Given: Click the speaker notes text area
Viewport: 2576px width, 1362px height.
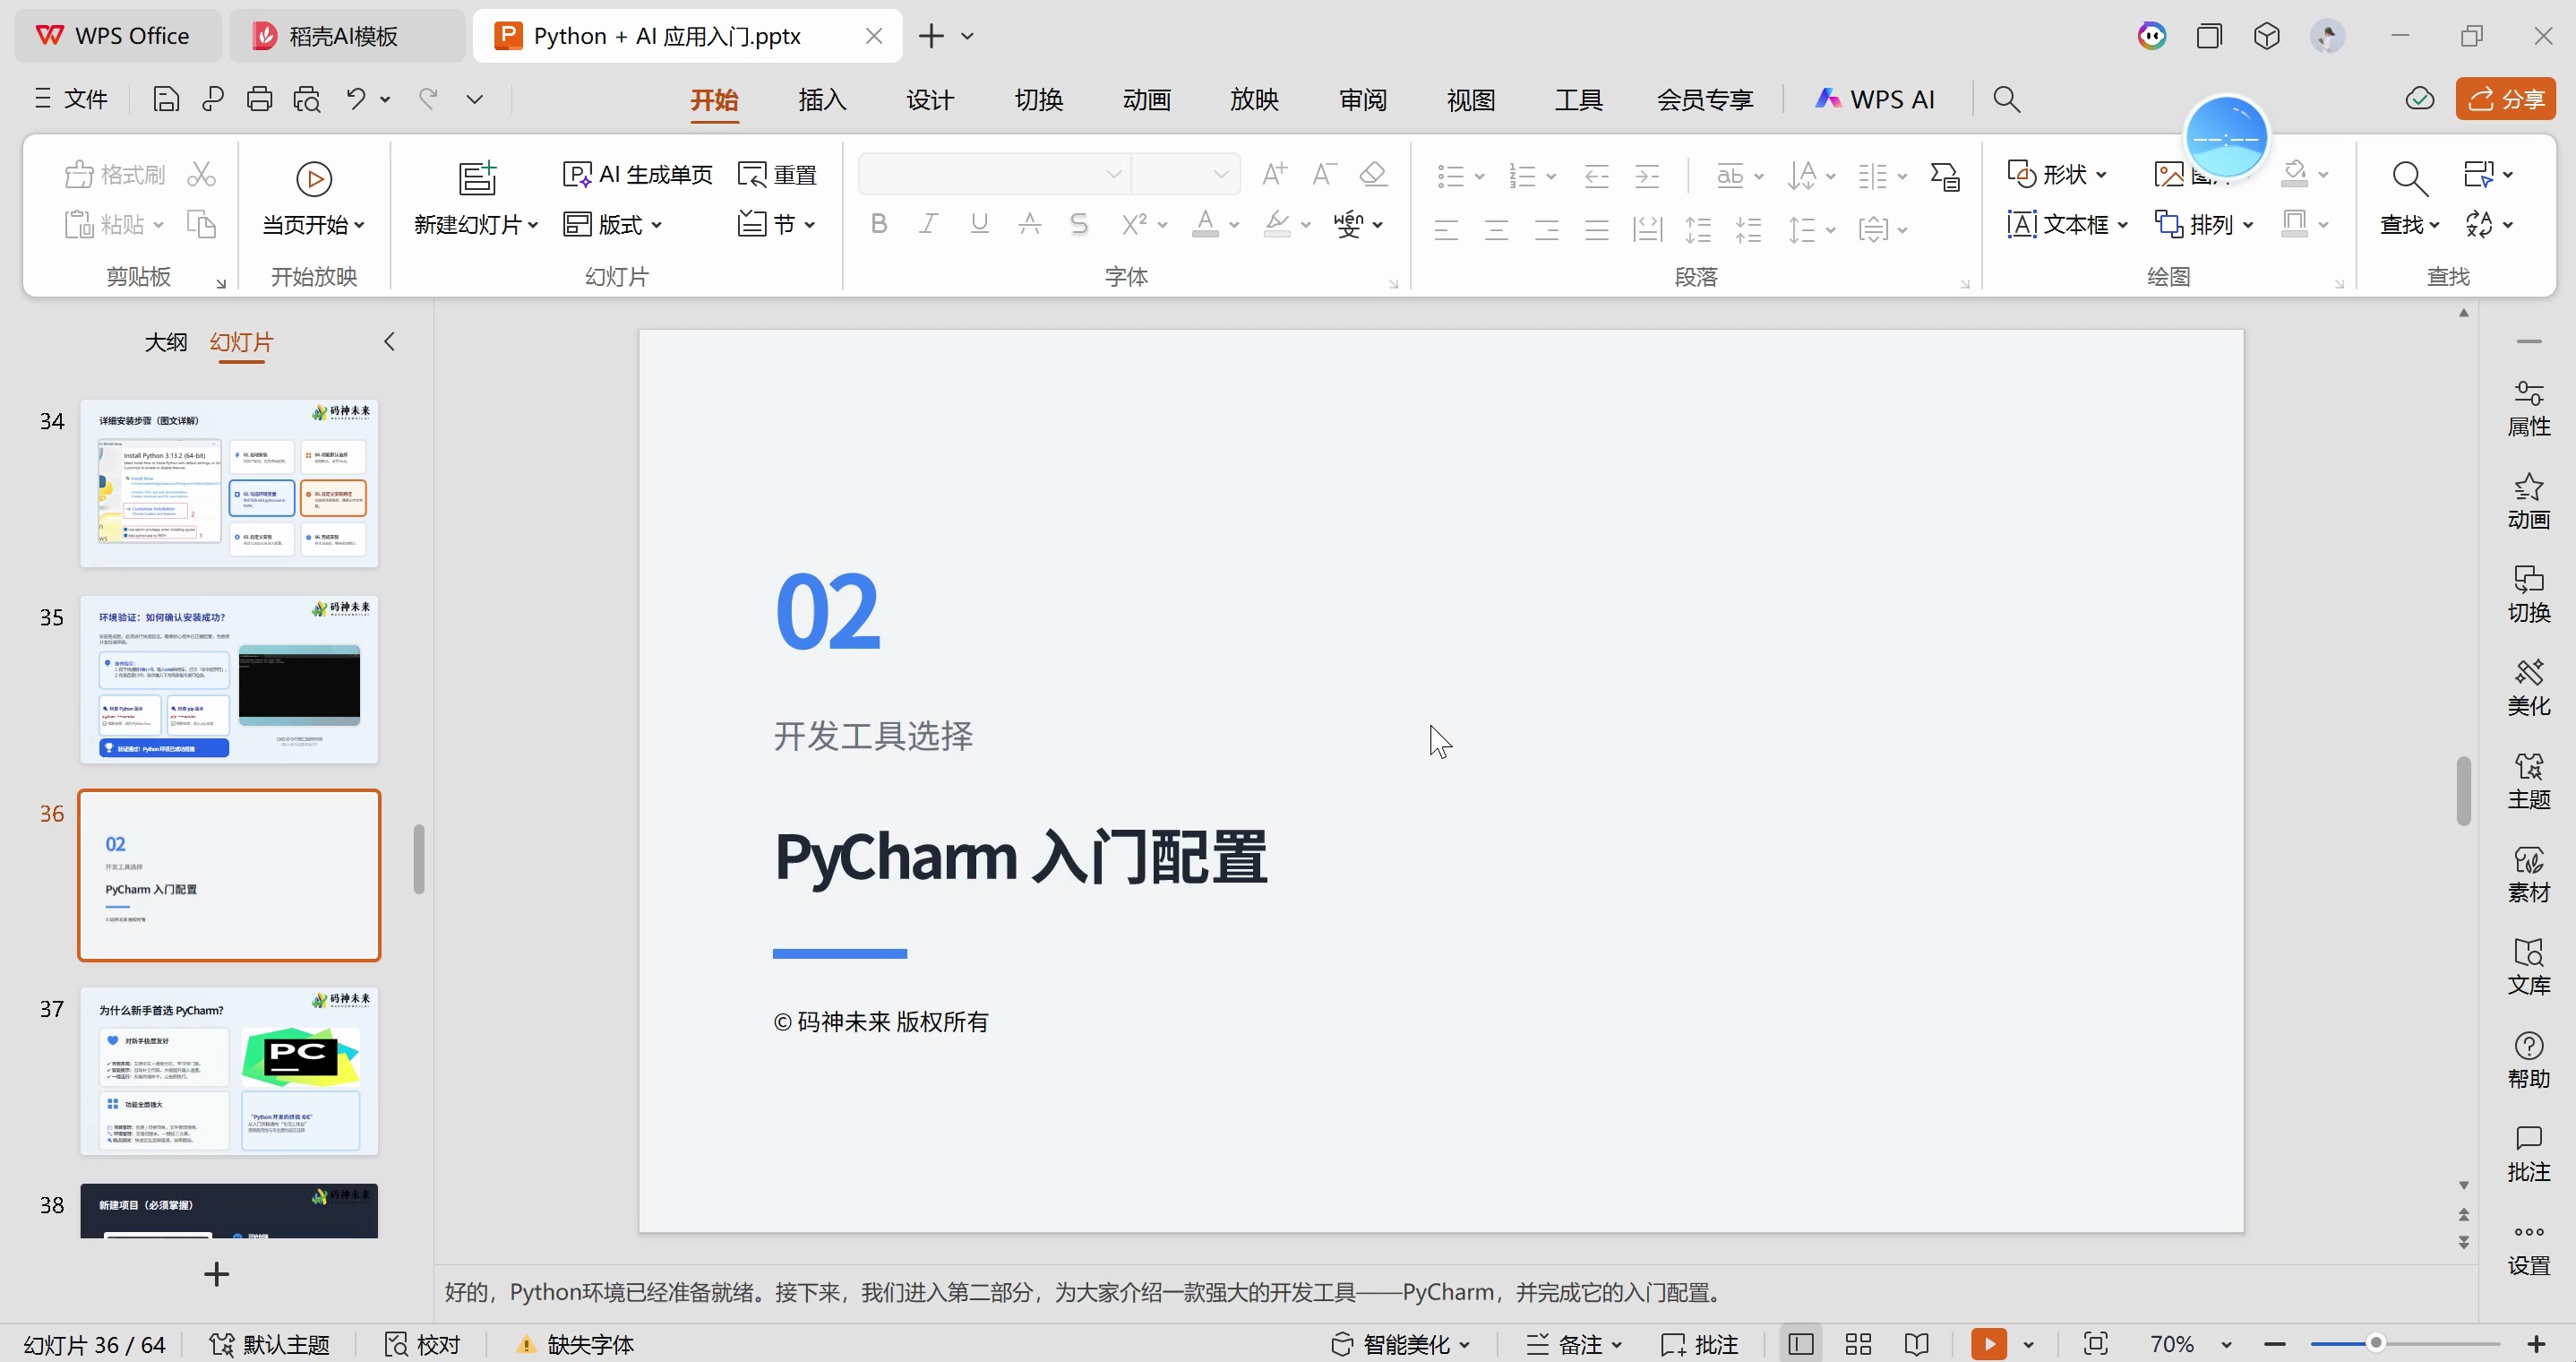Looking at the screenshot, I should tap(1455, 1292).
